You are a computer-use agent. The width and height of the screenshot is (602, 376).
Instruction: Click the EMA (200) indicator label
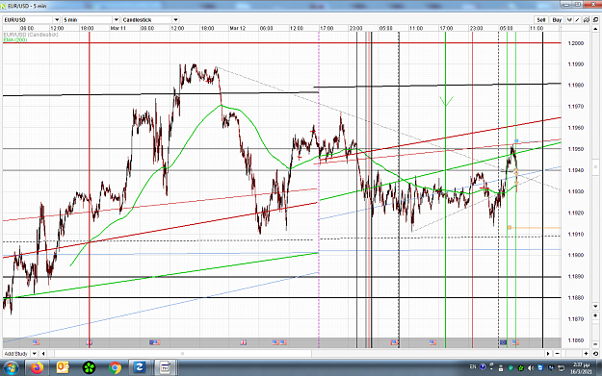[x=15, y=39]
